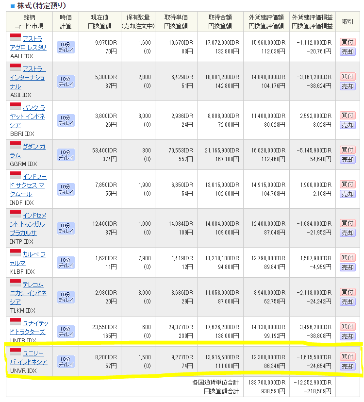Click 売却 button for TLKM row
The height and width of the screenshot is (402, 364).
pyautogui.click(x=347, y=302)
